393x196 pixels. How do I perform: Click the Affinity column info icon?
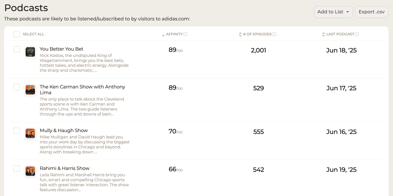coord(185,34)
